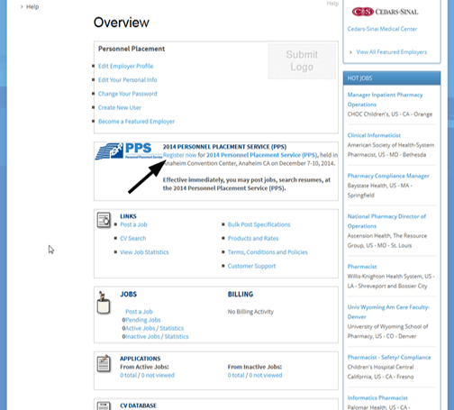Click the Jobs section pencil cup icon
The height and width of the screenshot is (410, 454).
(104, 303)
